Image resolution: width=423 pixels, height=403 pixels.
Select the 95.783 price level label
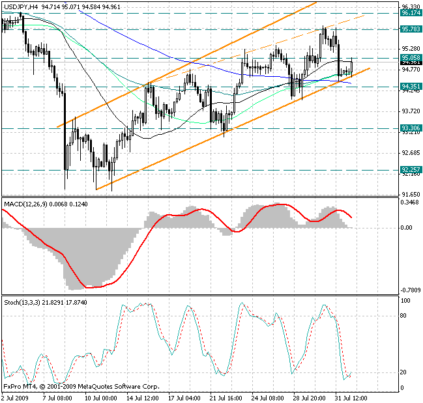pyautogui.click(x=411, y=29)
